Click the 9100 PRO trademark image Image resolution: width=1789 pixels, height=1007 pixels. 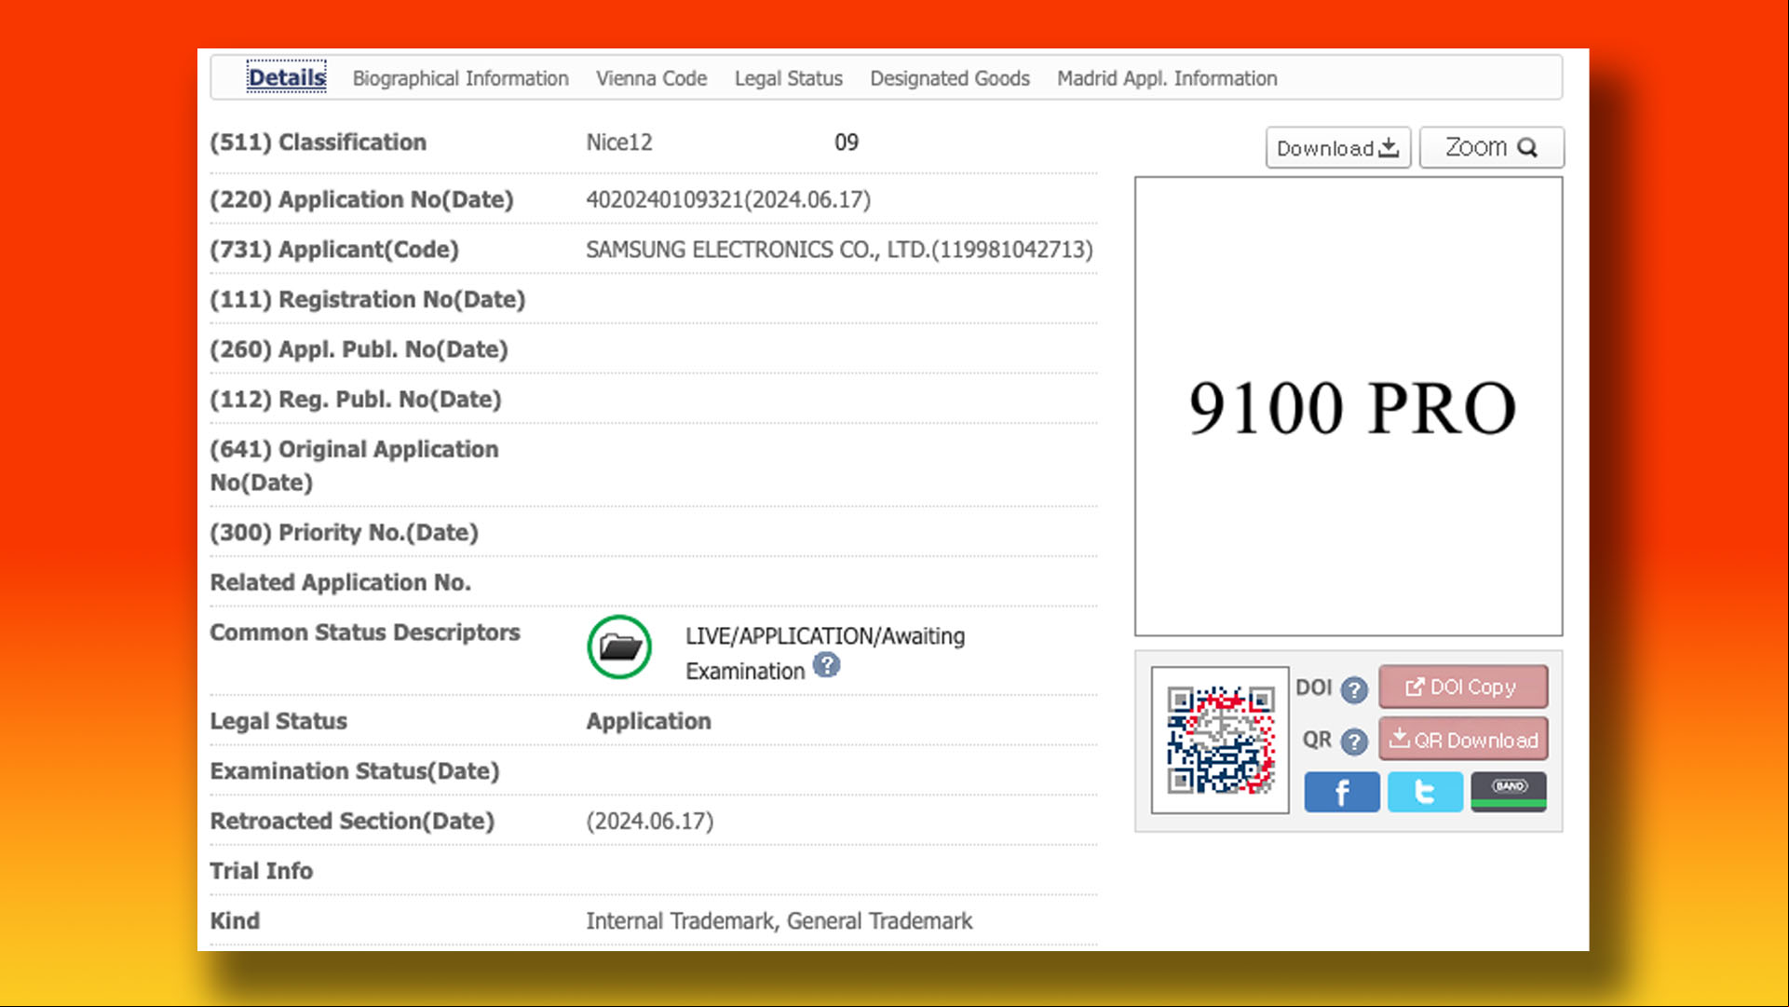[x=1349, y=406]
